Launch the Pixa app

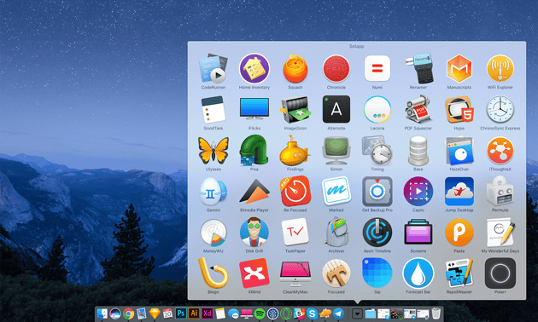(x=254, y=150)
